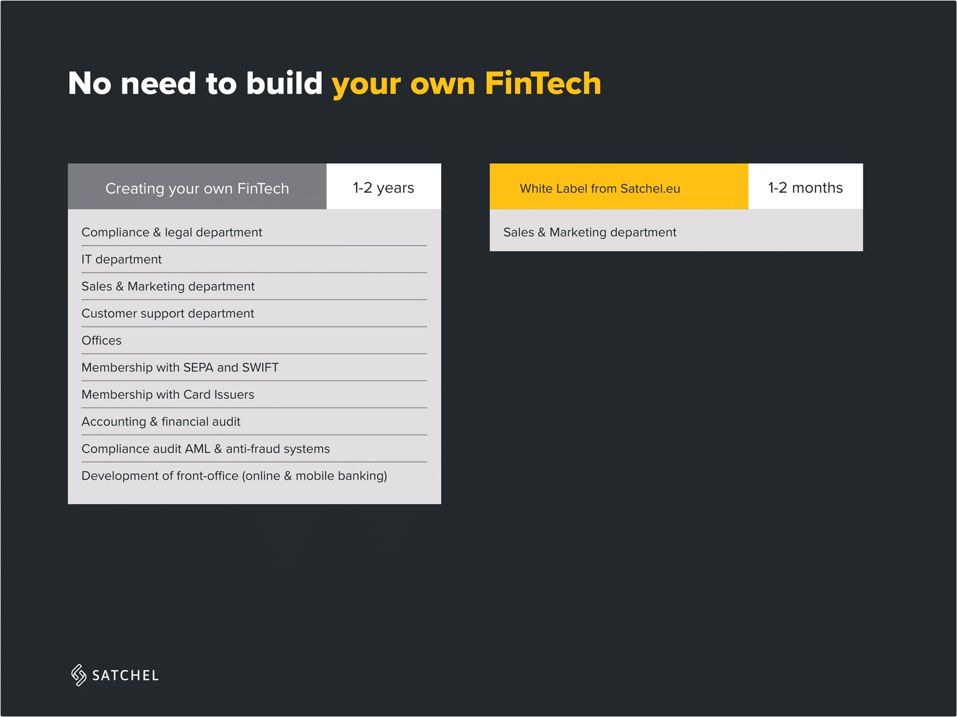Viewport: 957px width, 717px height.
Task: Click Sales & Marketing department under White Label
Action: click(590, 233)
